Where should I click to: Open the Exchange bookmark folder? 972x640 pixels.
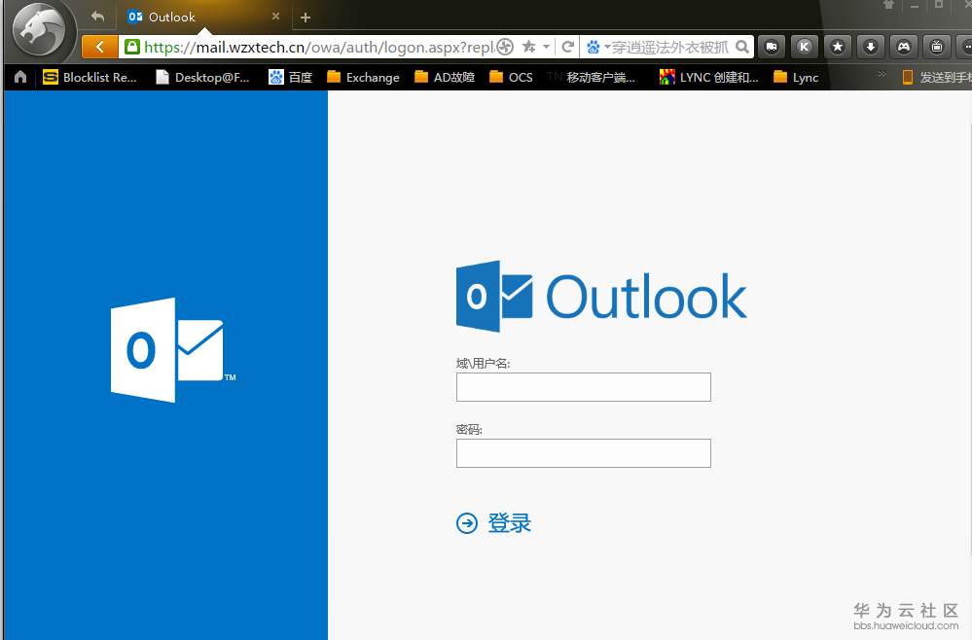pyautogui.click(x=363, y=77)
